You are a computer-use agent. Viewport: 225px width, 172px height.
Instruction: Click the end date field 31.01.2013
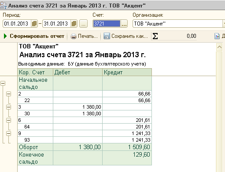point(57,24)
